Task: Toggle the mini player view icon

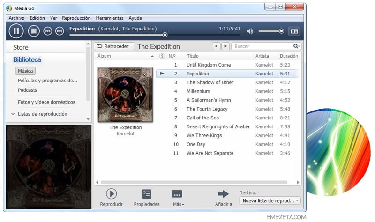Action: click(294, 31)
